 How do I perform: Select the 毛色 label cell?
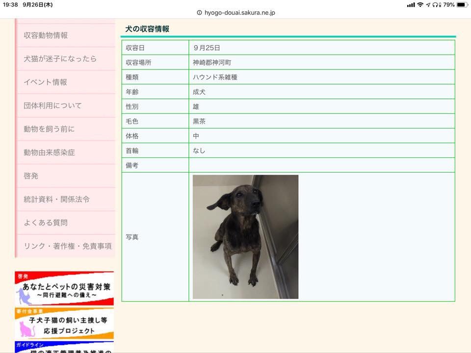(155, 121)
